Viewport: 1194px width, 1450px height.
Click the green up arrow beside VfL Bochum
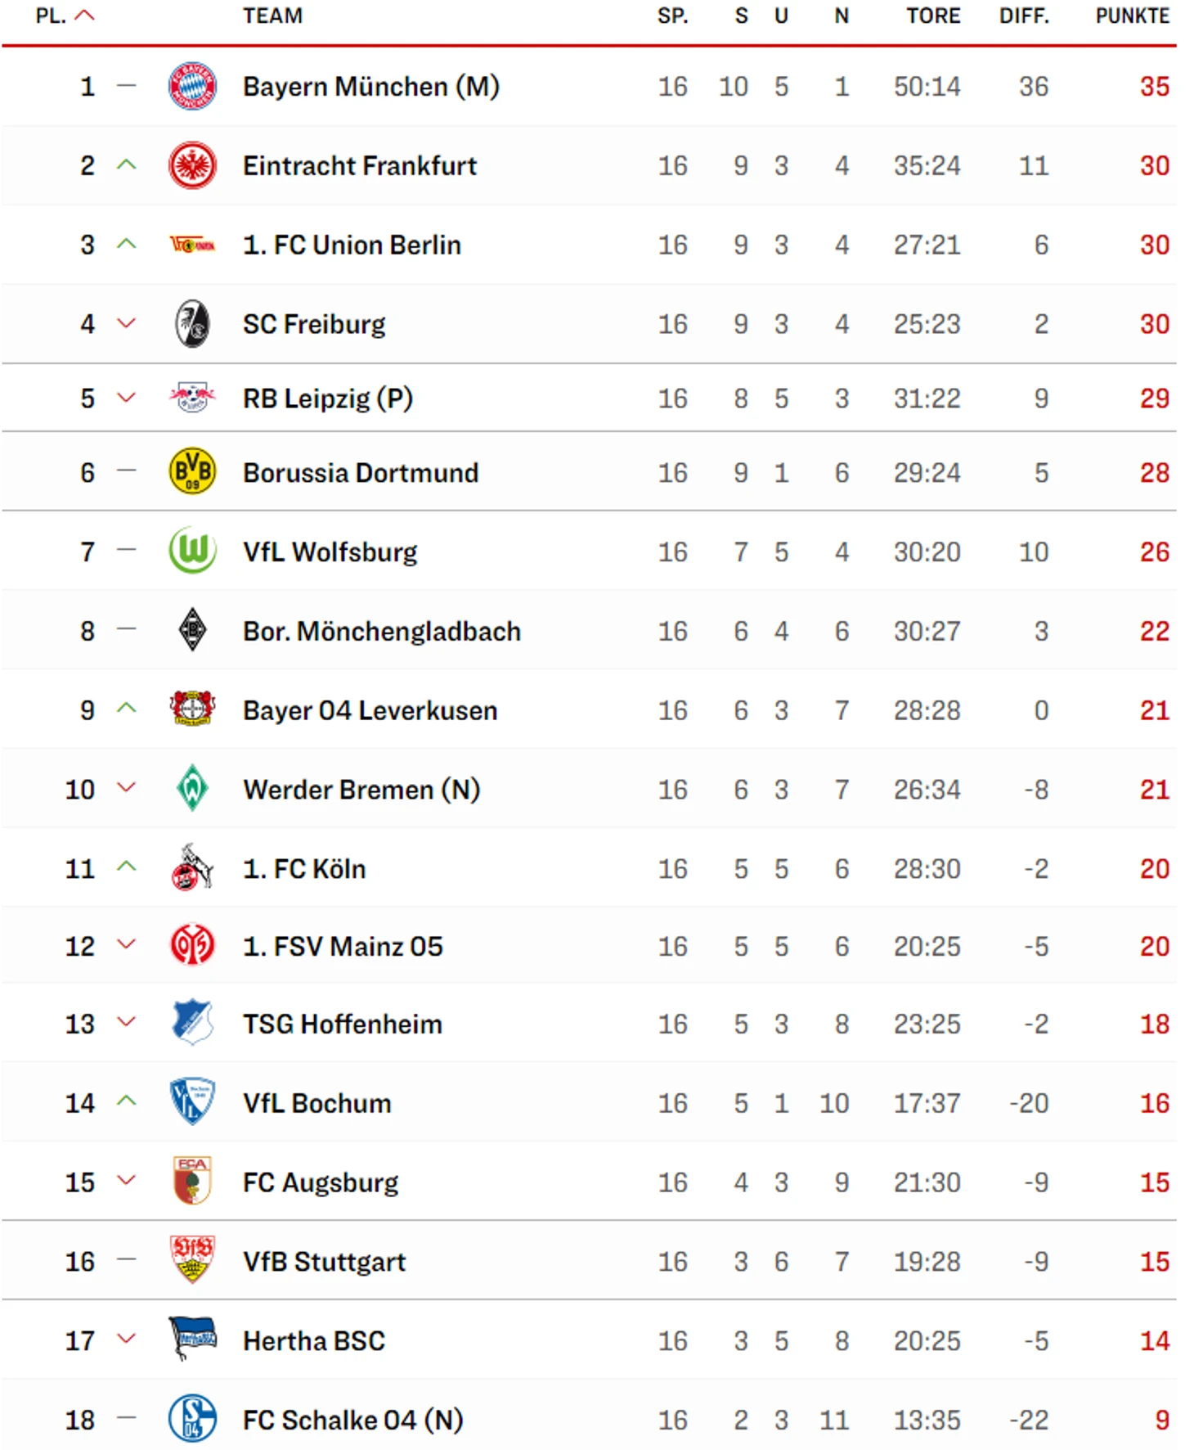point(126,1101)
